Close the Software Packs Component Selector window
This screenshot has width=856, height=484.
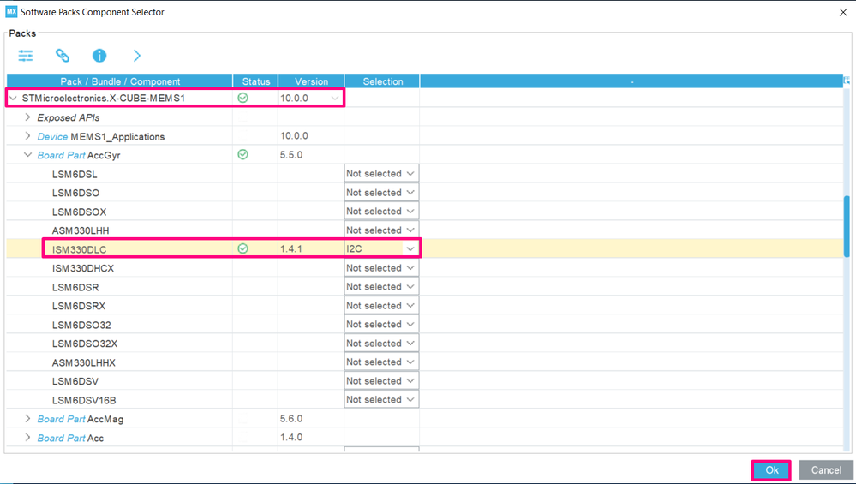(x=843, y=12)
